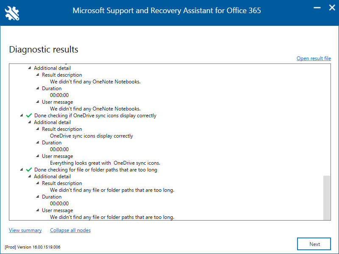
Task: Open the result file link
Action: (314, 58)
